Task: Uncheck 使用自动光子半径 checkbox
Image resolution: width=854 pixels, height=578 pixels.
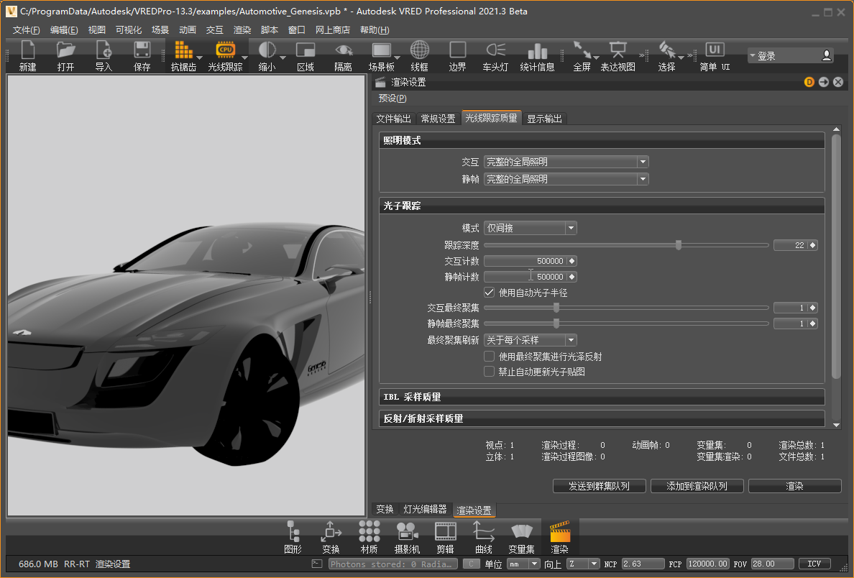Action: [490, 293]
